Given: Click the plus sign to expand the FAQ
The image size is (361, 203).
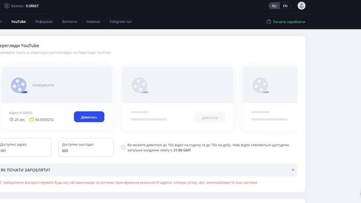Looking at the screenshot, I should pyautogui.click(x=293, y=170).
